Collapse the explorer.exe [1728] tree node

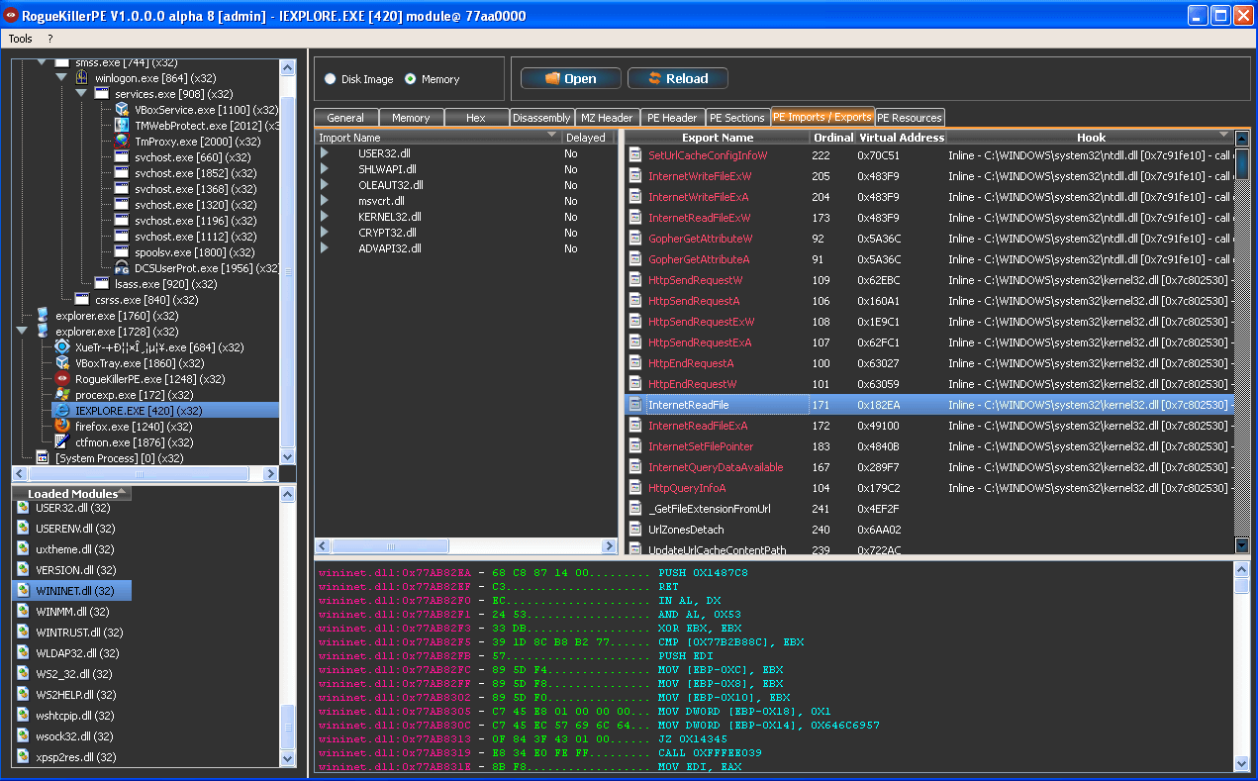22,331
